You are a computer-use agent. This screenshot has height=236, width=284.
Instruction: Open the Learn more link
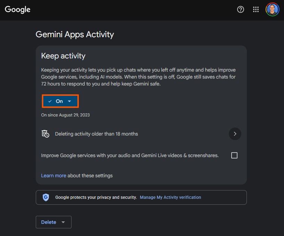click(x=53, y=176)
